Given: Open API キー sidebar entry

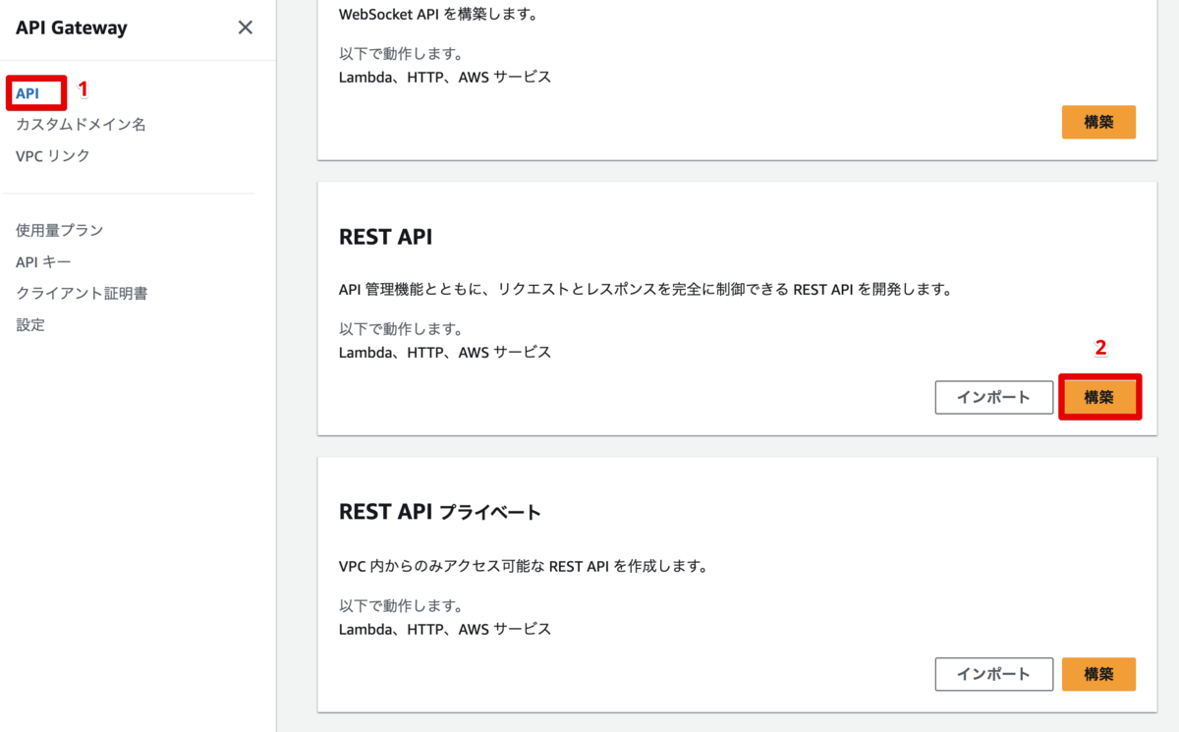Looking at the screenshot, I should 43,261.
